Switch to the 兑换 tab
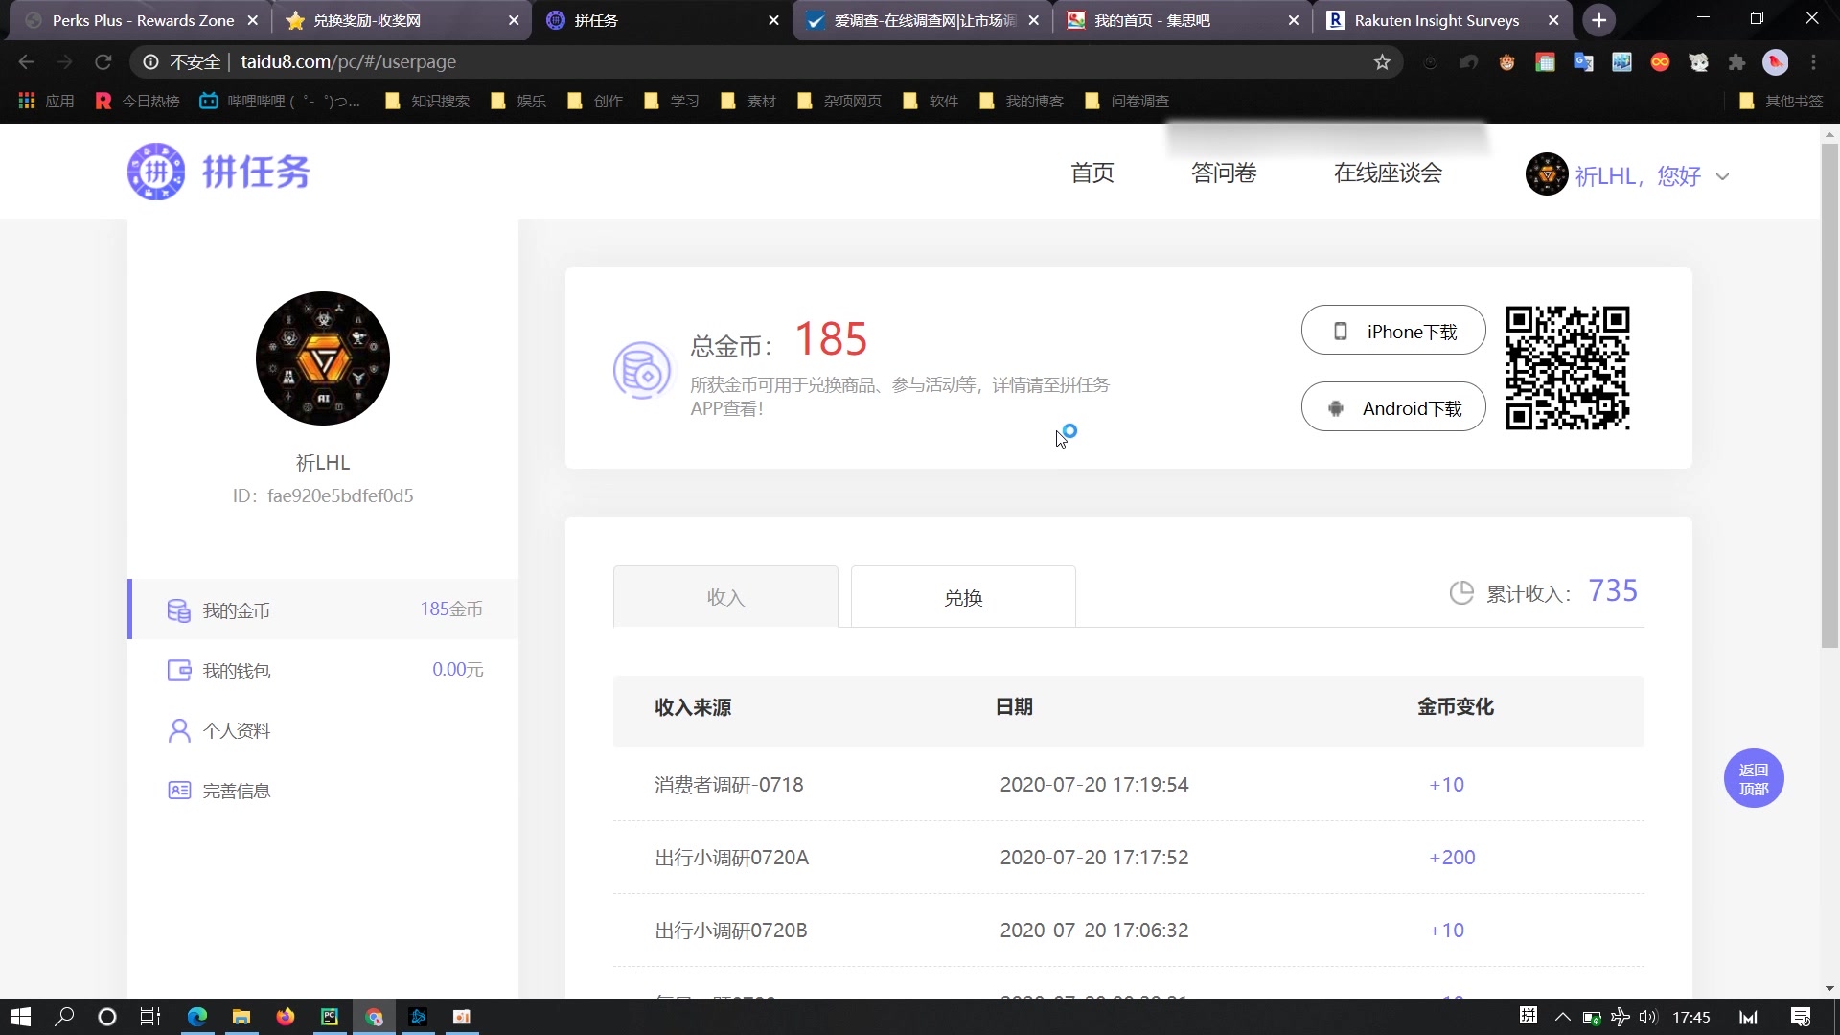Screen dimensions: 1840x1035 click(x=963, y=596)
